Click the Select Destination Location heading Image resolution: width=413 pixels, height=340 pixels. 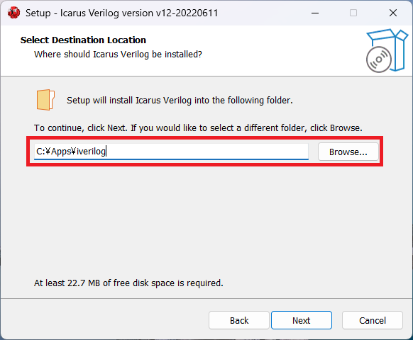(83, 40)
